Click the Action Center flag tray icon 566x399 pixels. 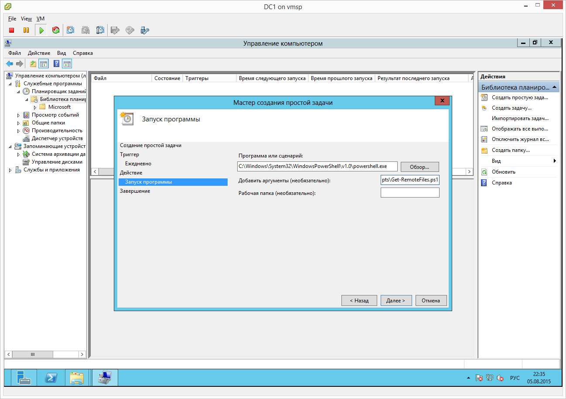[479, 378]
